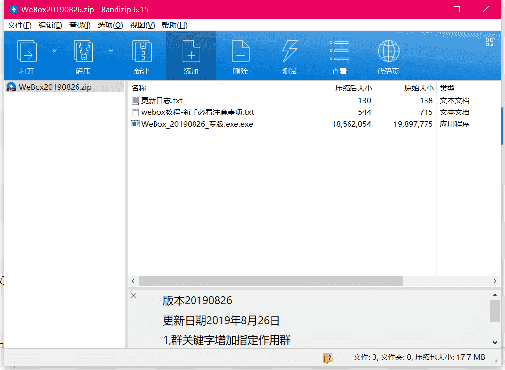Click the New archive (新建) icon
This screenshot has height=370, width=505.
pyautogui.click(x=142, y=51)
